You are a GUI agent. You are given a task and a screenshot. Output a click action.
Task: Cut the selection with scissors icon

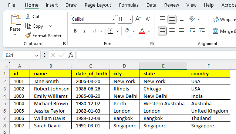[x=28, y=16]
